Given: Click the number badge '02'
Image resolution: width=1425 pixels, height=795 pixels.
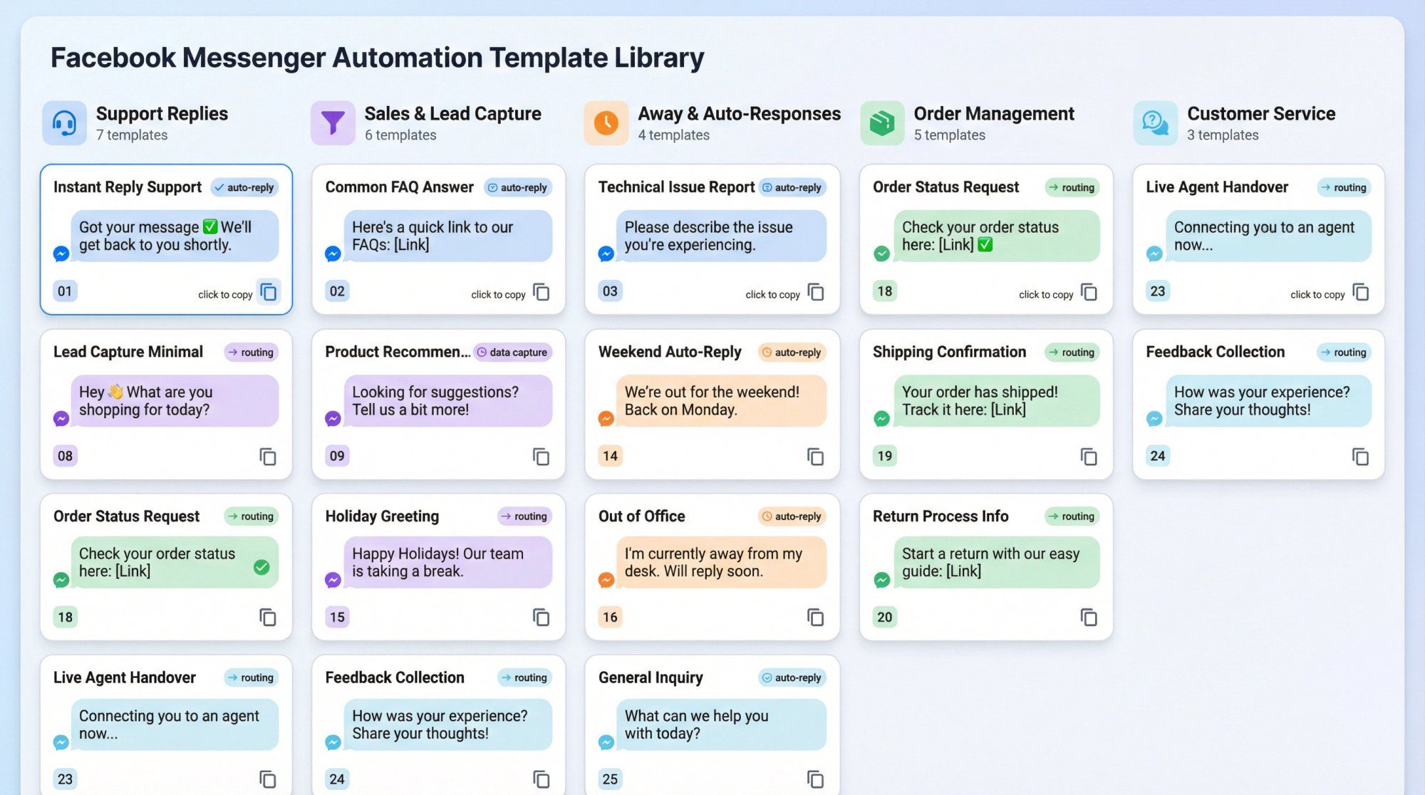Looking at the screenshot, I should [x=337, y=291].
